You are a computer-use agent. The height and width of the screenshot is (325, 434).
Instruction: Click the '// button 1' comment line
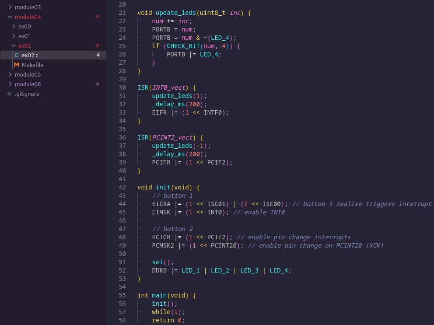(172, 196)
